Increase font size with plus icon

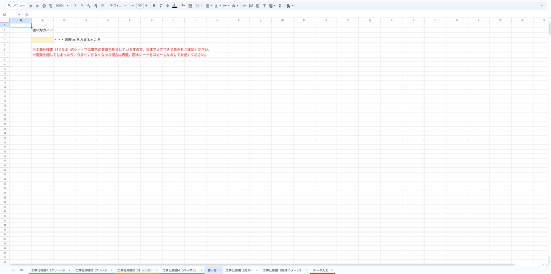146,6
